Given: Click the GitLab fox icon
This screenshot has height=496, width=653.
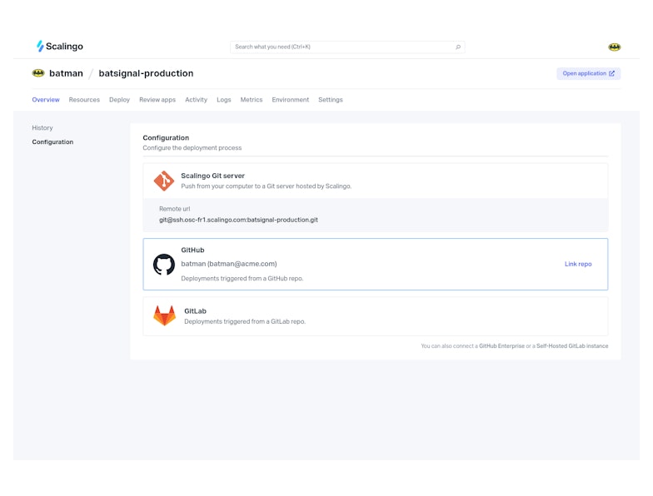Looking at the screenshot, I should 164,316.
